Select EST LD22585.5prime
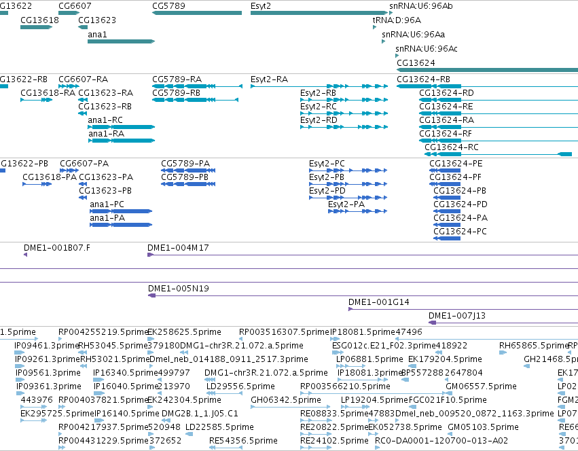Image resolution: width=578 pixels, height=451 pixels. pos(219,427)
